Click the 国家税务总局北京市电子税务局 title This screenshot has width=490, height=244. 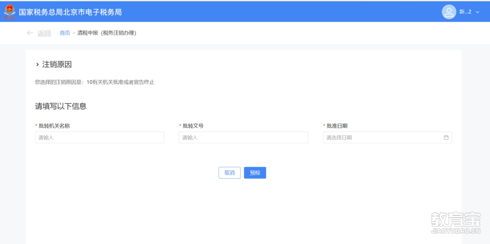[70, 12]
